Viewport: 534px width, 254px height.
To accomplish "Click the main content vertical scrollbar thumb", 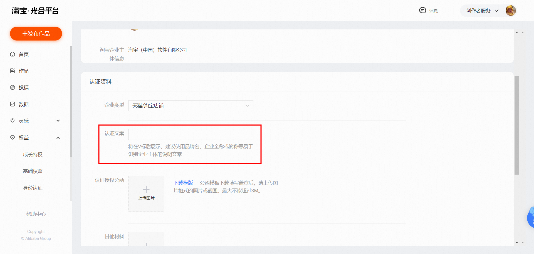I will 517,125.
